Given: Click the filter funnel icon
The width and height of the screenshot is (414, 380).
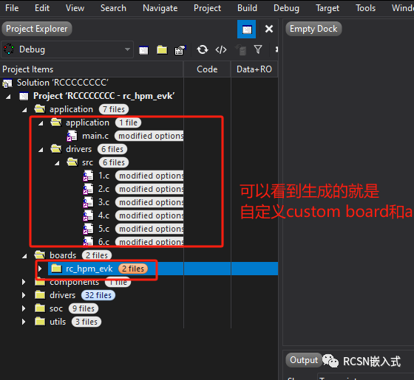Looking at the screenshot, I should 258,49.
